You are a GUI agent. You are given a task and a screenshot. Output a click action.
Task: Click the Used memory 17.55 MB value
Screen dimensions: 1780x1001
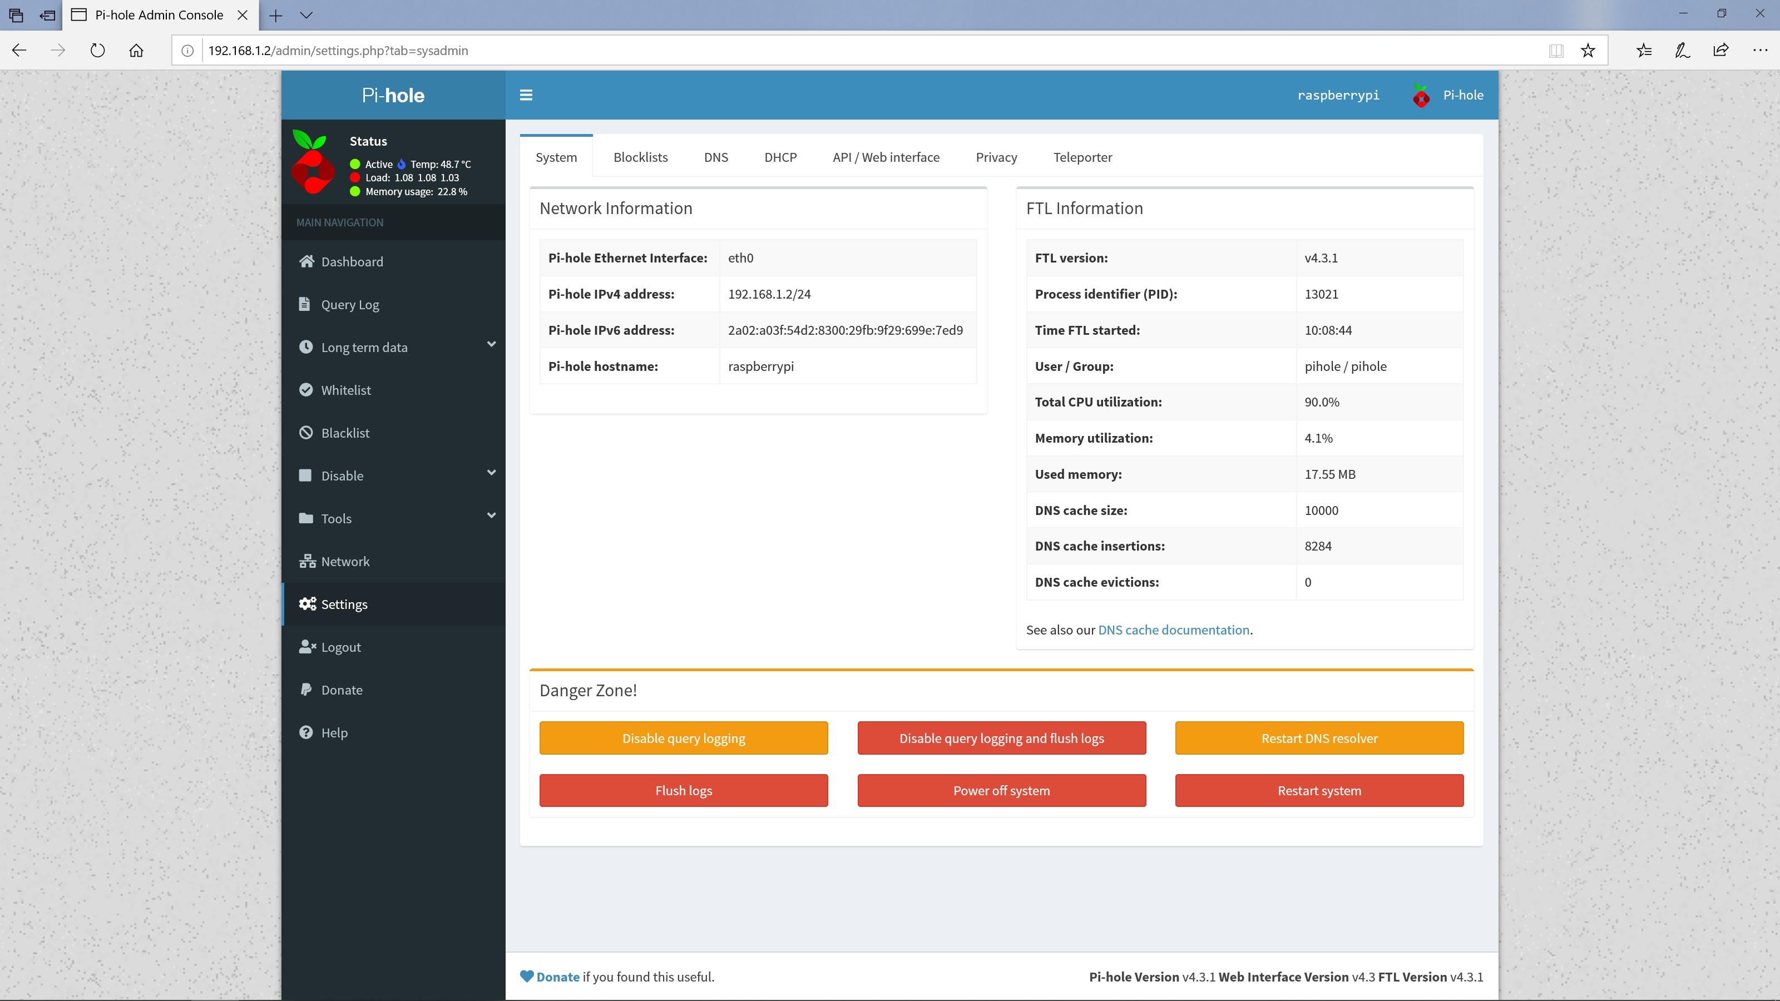tap(1329, 474)
